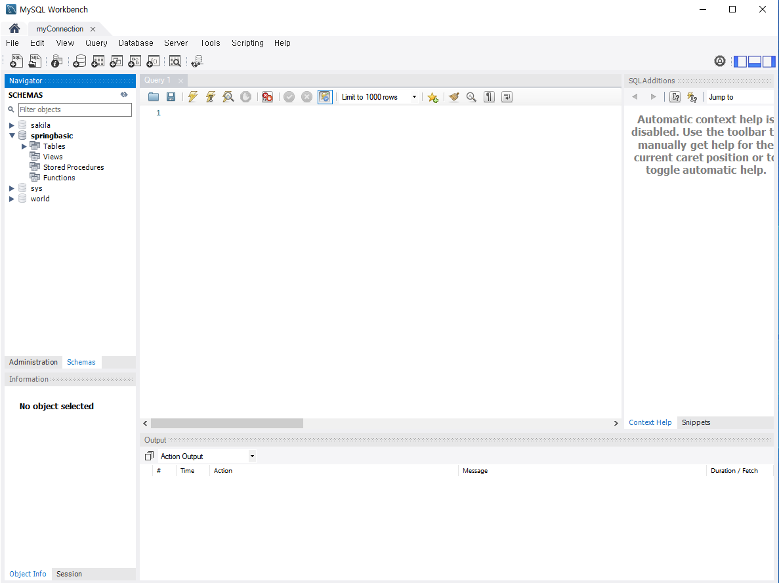The height and width of the screenshot is (583, 779).
Task: Show the find panel magnifier icon
Action: click(x=471, y=97)
